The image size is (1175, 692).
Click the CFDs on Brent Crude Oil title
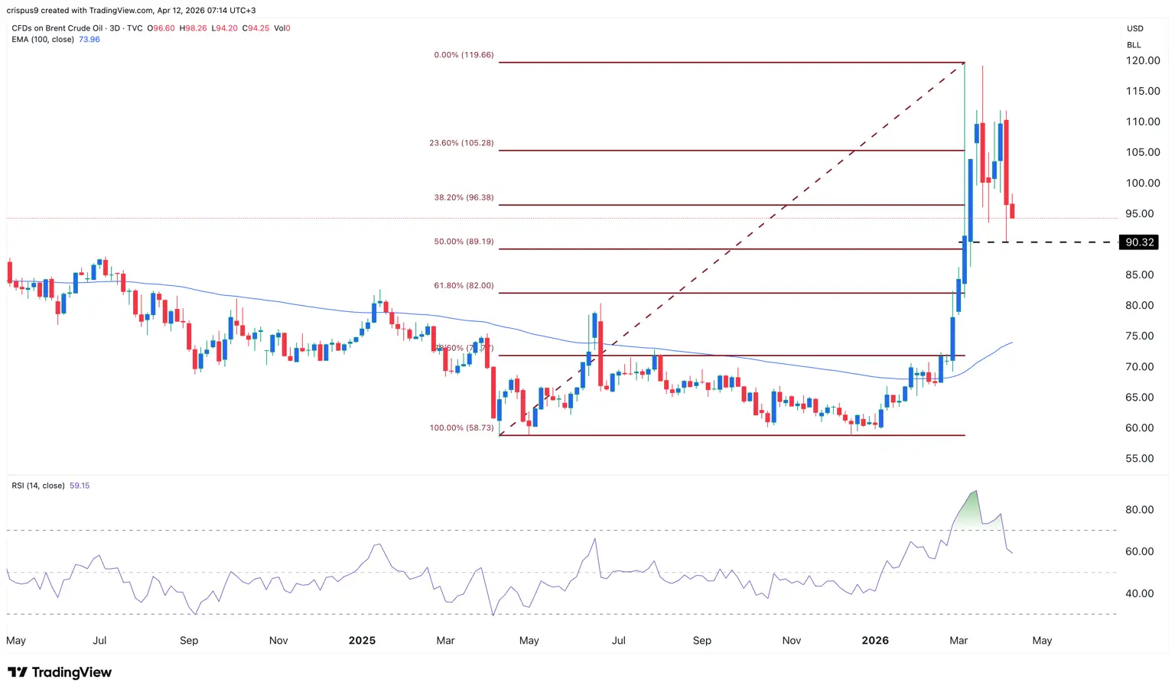pyautogui.click(x=57, y=28)
